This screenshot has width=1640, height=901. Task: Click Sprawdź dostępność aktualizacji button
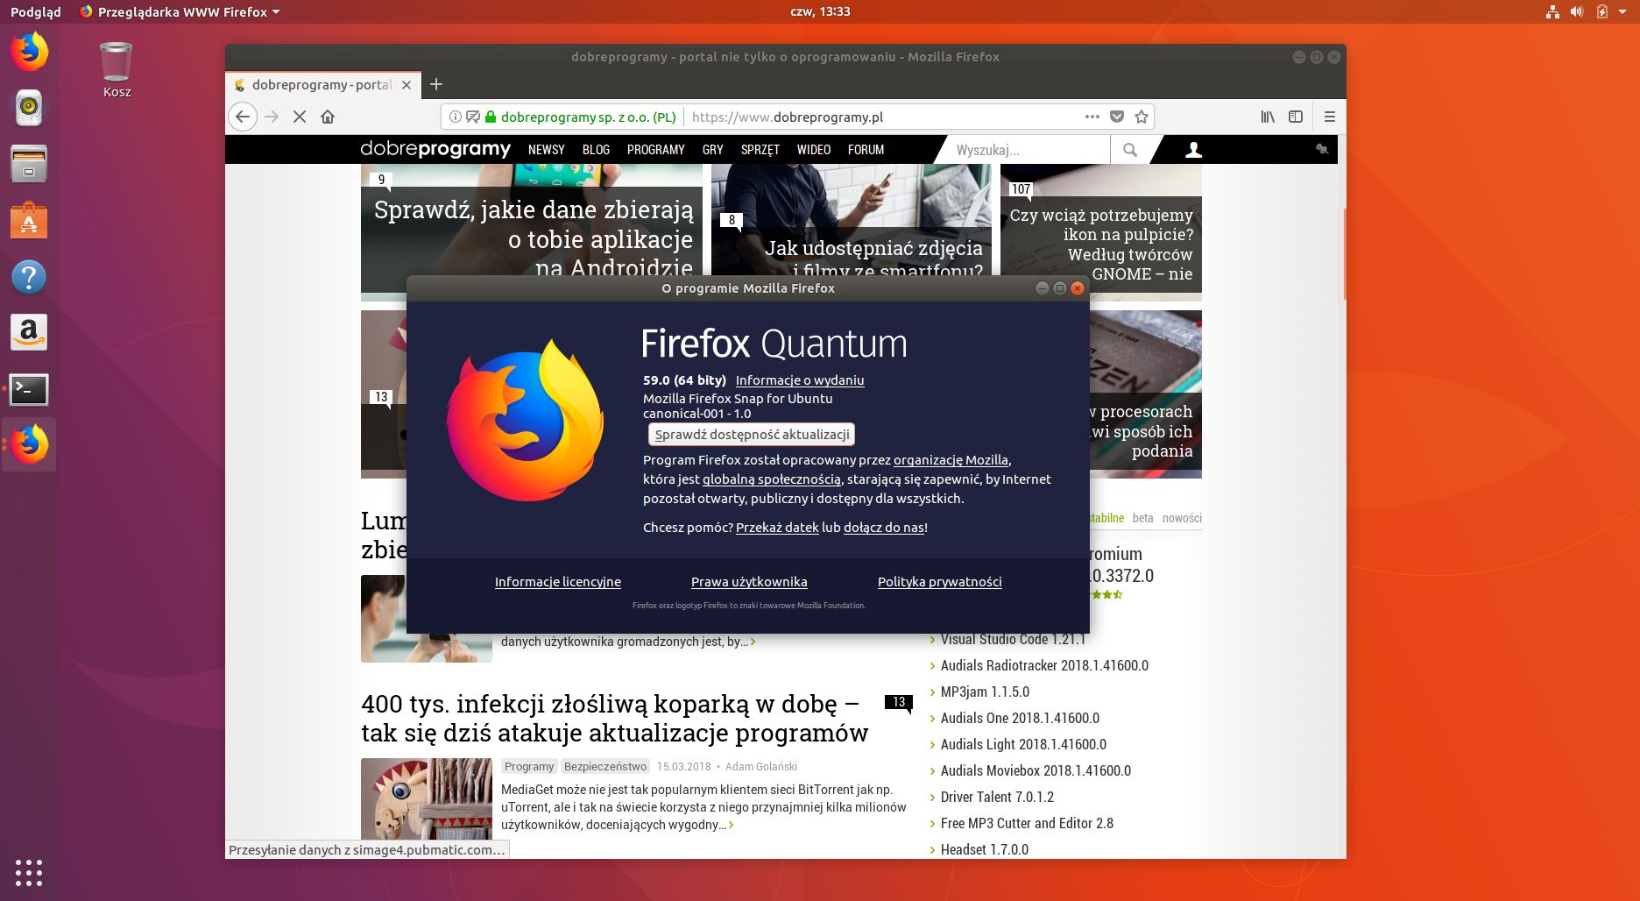tap(751, 434)
